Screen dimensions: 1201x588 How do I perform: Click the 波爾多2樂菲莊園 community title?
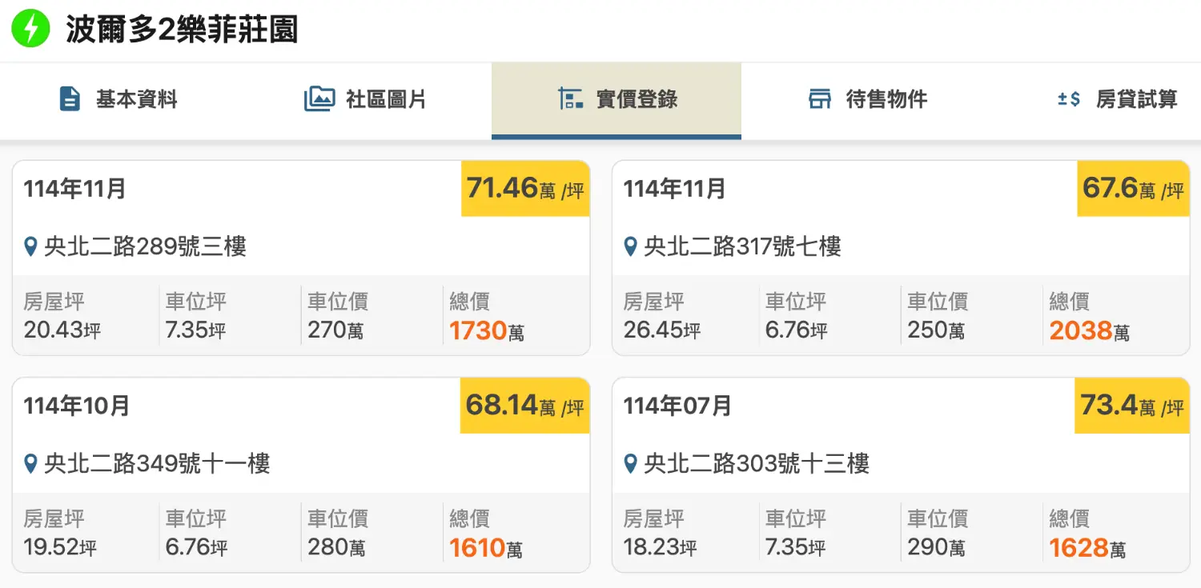pos(182,30)
